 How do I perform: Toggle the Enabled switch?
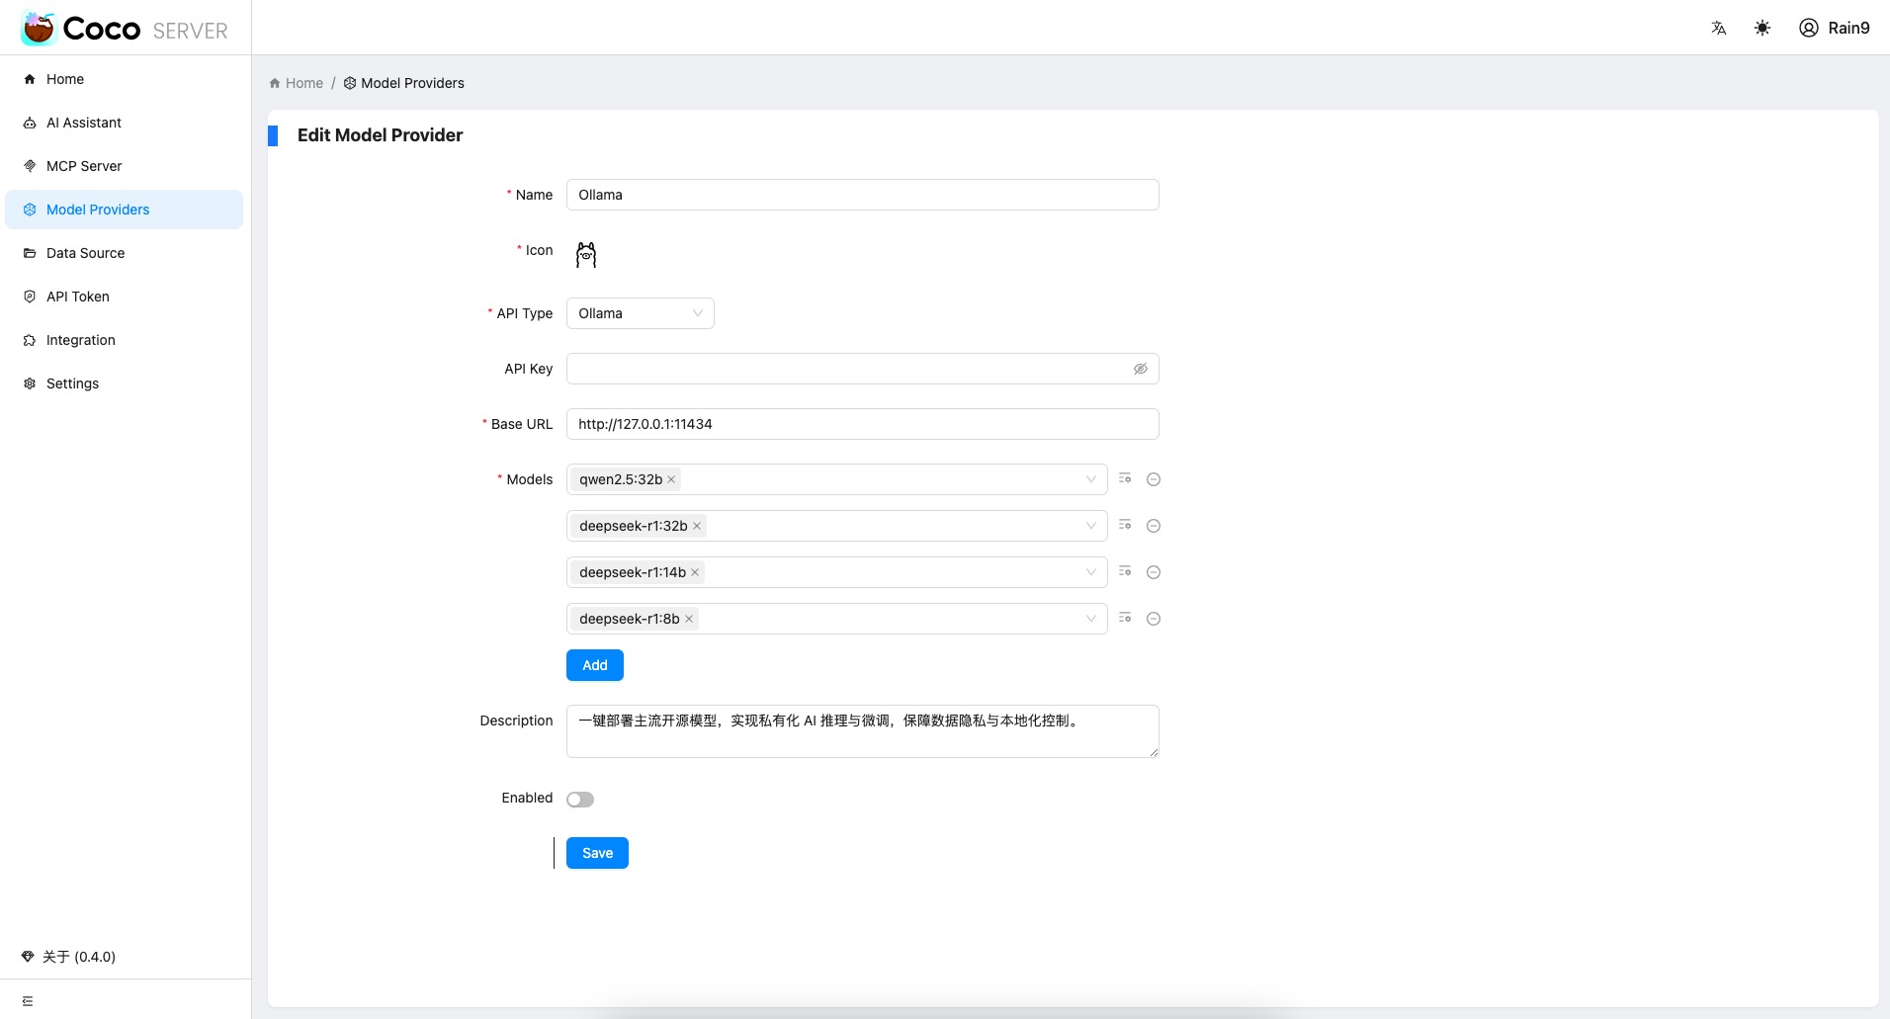(x=580, y=800)
